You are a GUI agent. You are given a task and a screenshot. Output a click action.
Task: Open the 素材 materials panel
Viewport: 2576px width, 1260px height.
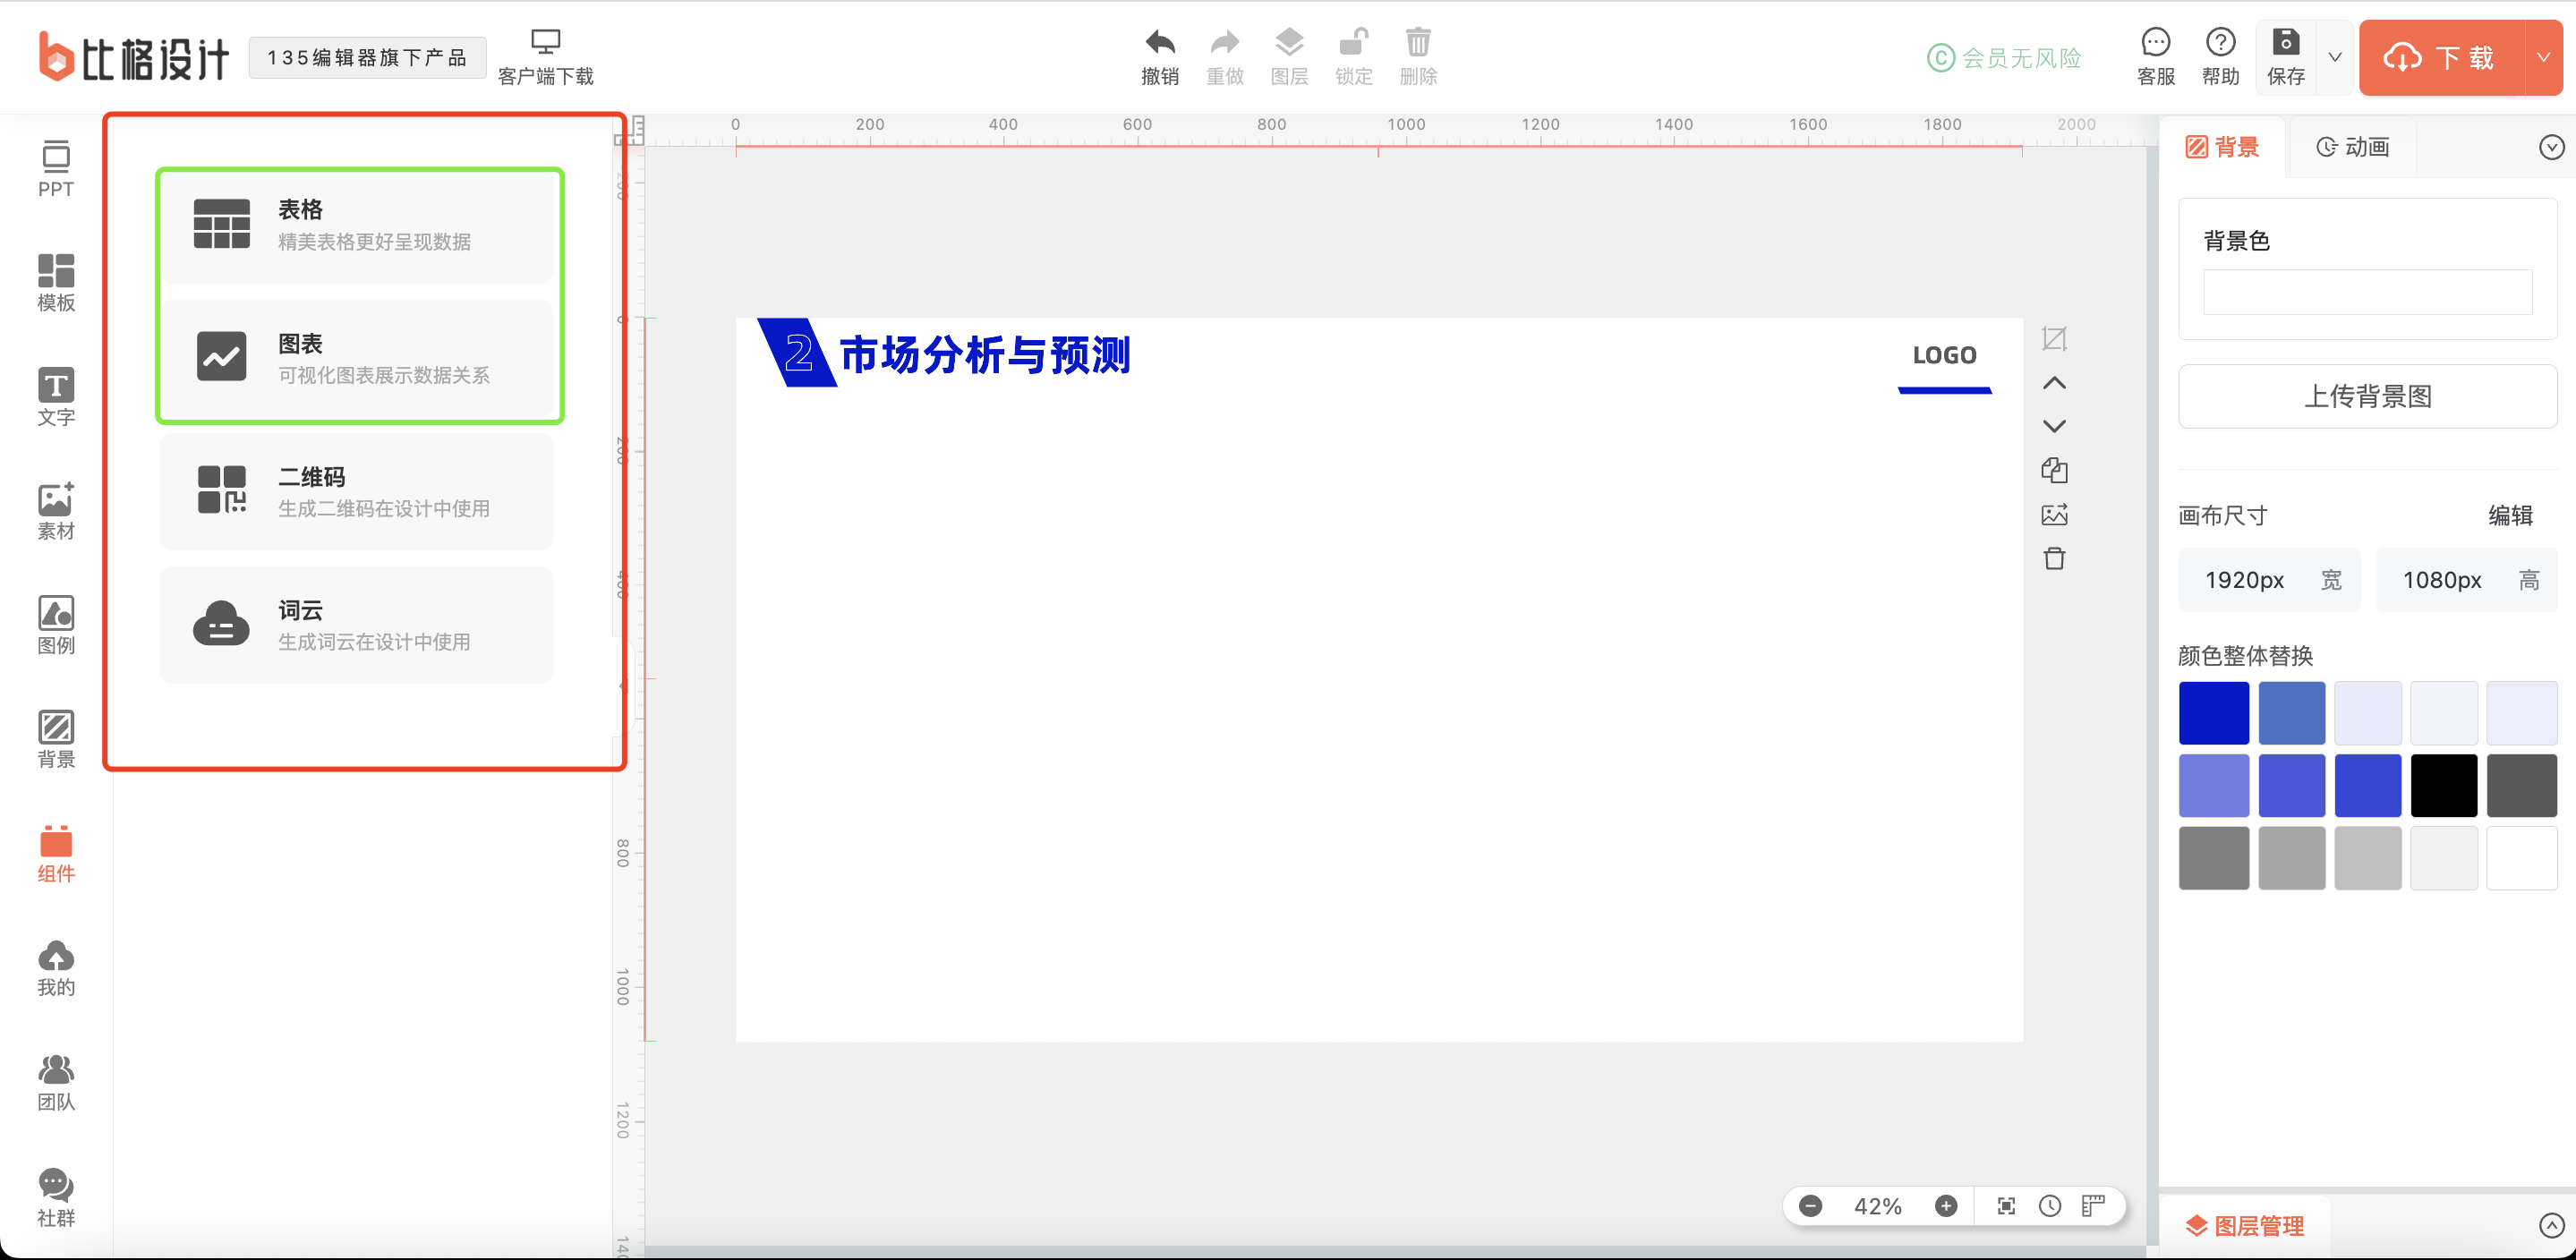[56, 511]
